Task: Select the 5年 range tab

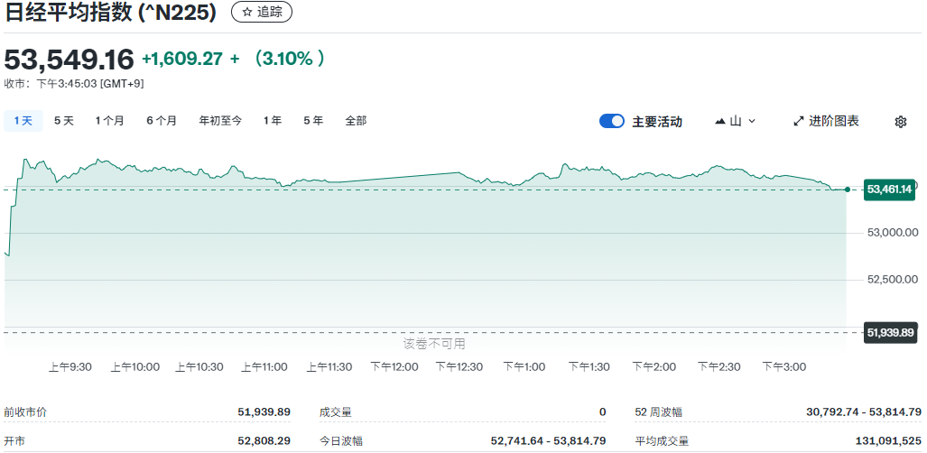Action: point(313,121)
